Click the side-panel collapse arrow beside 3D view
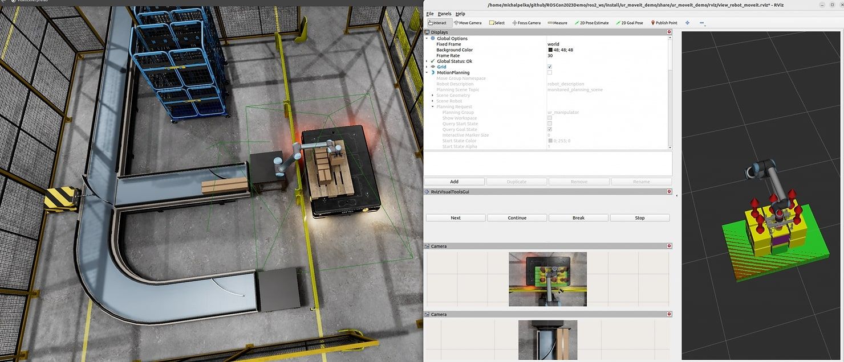The height and width of the screenshot is (362, 844). (677, 195)
